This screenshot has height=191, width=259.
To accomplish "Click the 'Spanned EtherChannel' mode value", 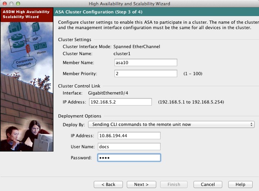I will pos(137,47).
